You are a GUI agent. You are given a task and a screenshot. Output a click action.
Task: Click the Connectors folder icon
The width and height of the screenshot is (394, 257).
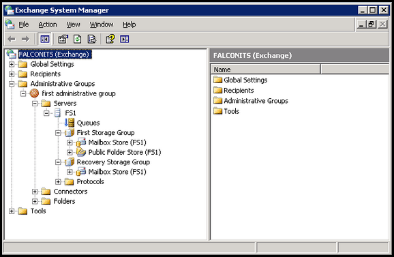[46, 192]
